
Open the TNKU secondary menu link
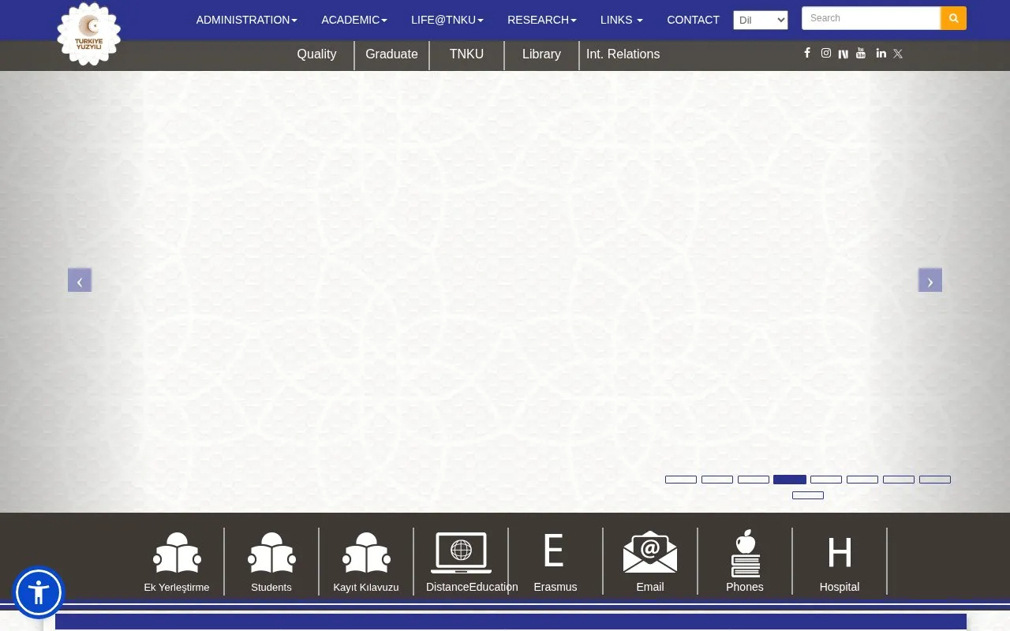point(466,54)
